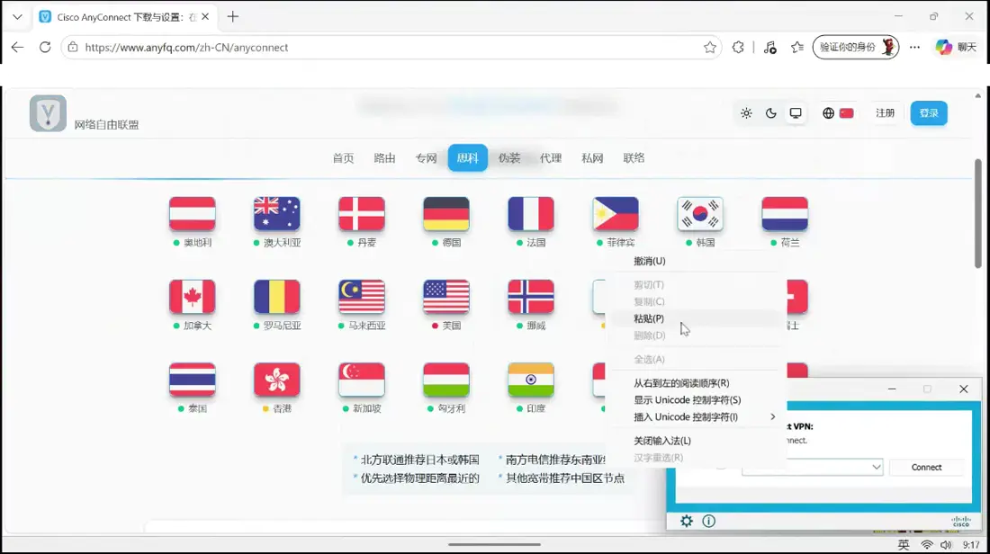
Task: Refresh the browser page
Action: click(45, 48)
